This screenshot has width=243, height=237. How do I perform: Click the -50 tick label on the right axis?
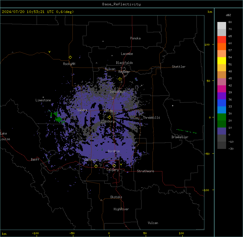pyautogui.click(x=207, y=154)
